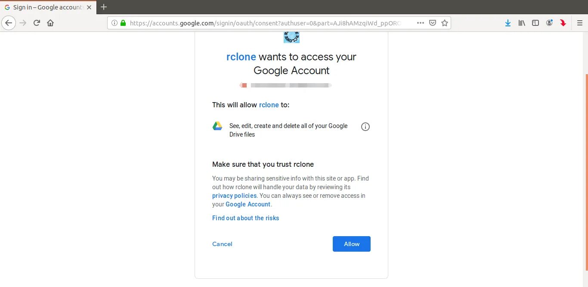
Task: Go forward with the forward arrow button
Action: click(23, 23)
